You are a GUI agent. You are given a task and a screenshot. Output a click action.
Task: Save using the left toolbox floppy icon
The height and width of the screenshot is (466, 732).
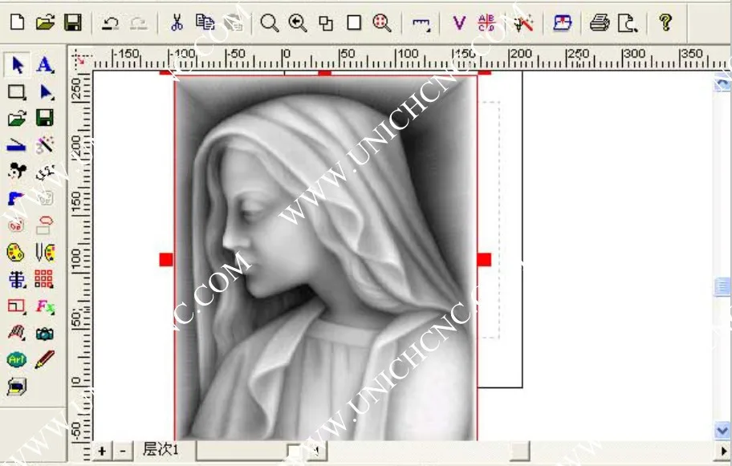coord(44,118)
